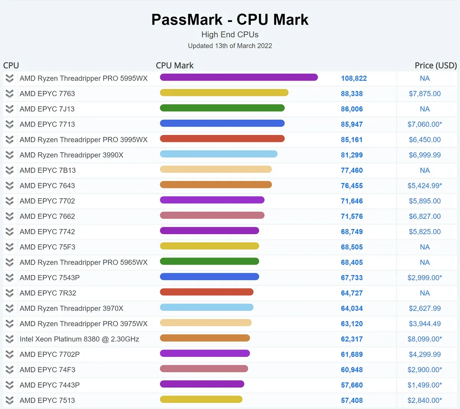Click the score 64,034 for Threadripper 3970X
The height and width of the screenshot is (409, 460).
(x=352, y=308)
